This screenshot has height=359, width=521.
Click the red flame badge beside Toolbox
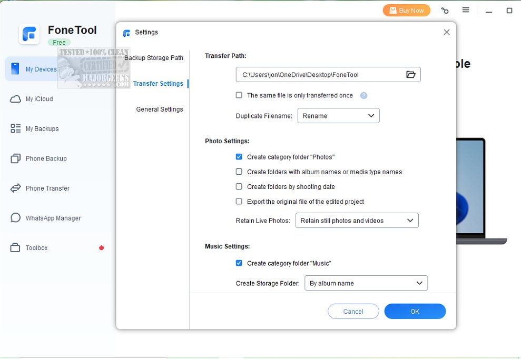pos(101,247)
